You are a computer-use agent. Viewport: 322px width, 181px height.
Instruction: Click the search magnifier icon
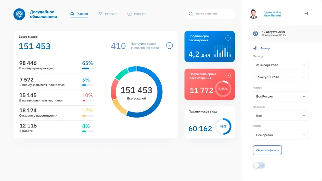point(191,14)
